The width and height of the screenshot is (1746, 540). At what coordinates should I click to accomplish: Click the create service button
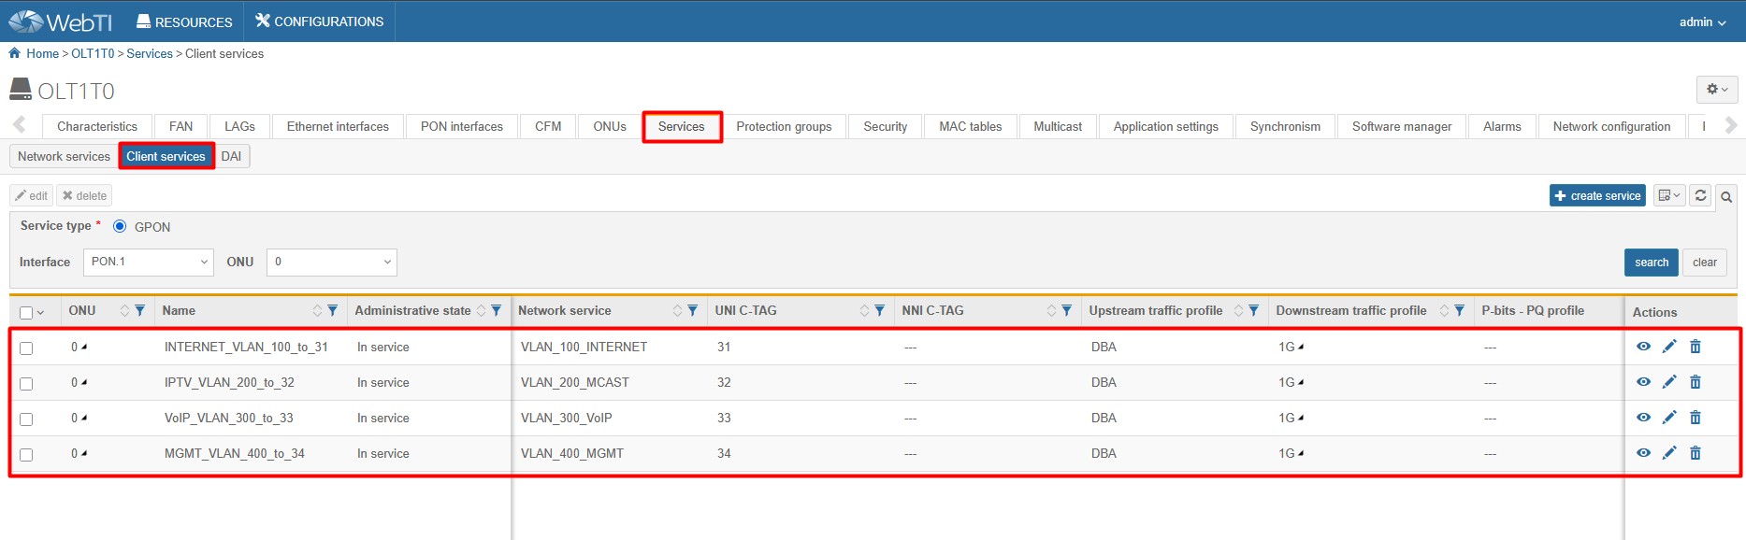click(1596, 195)
